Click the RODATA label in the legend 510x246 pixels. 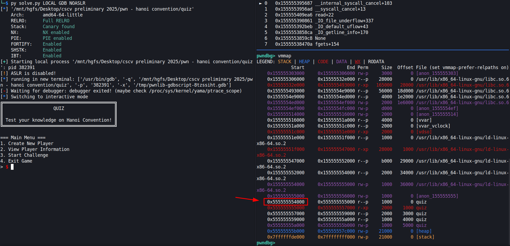[376, 62]
